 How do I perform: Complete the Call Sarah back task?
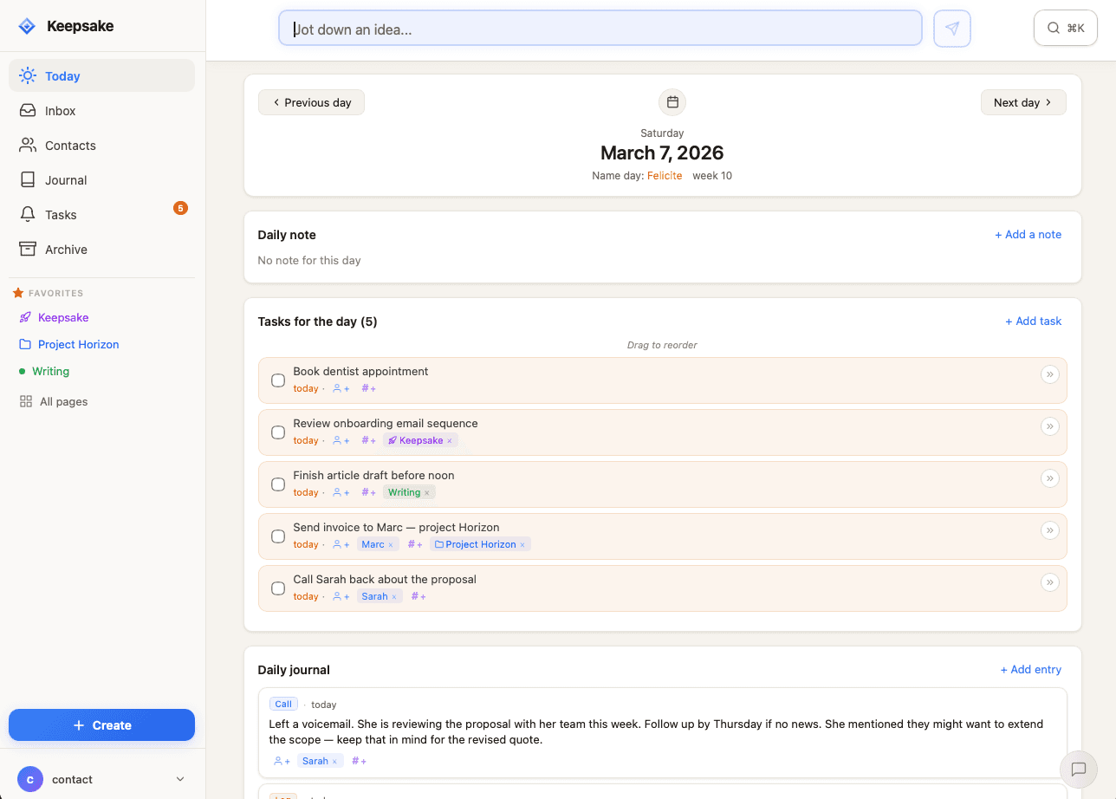[x=277, y=588]
